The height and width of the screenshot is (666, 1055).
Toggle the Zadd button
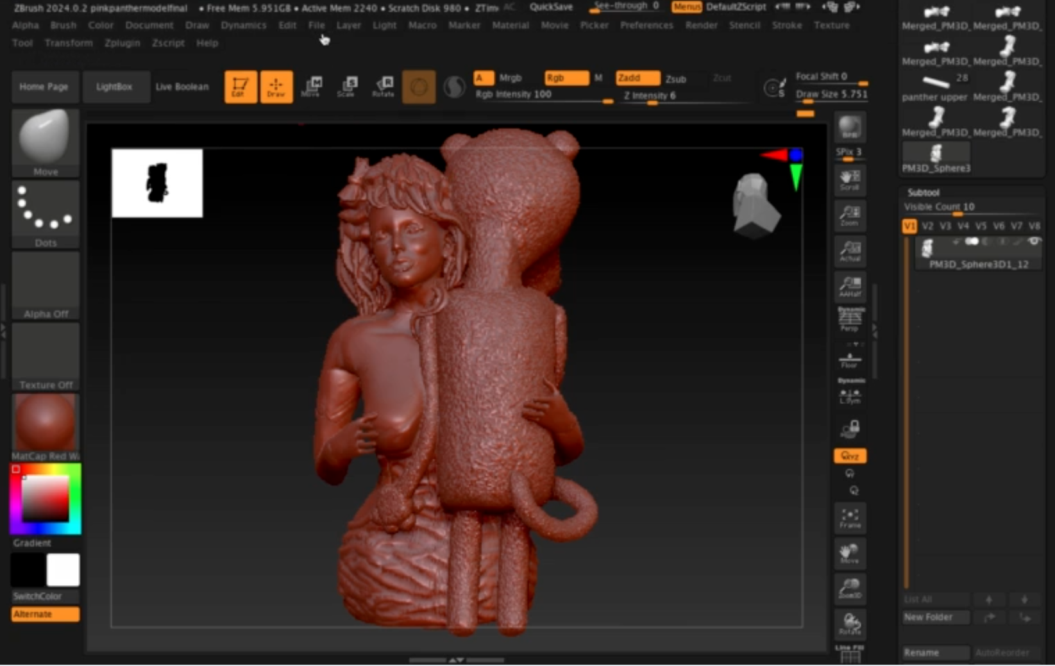pos(637,78)
